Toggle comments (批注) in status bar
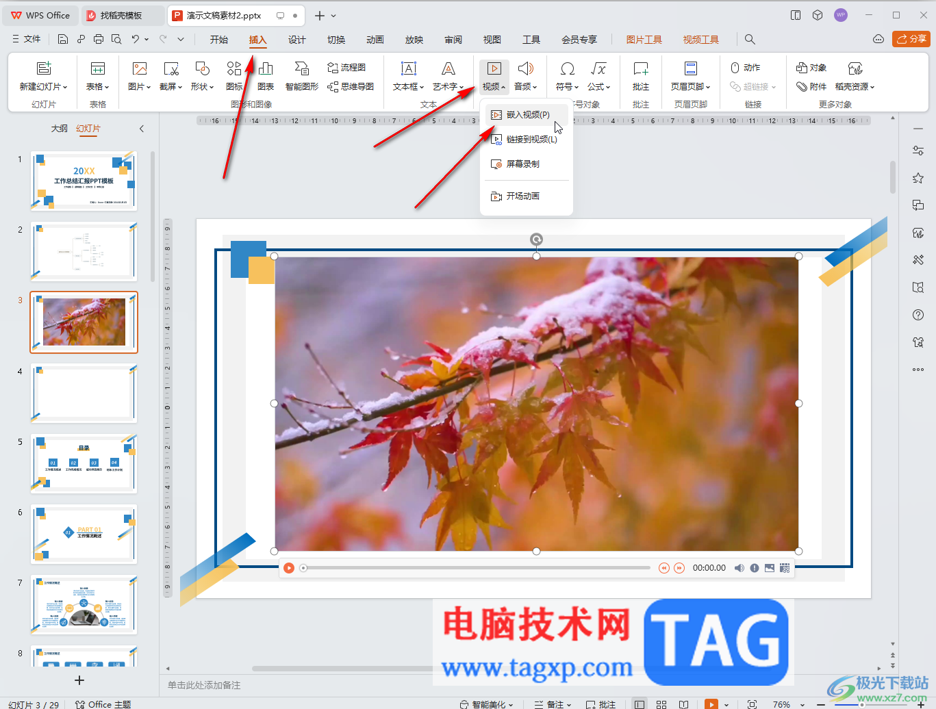 click(601, 704)
